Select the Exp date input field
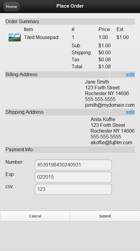This screenshot has width=140, height=251. click(x=73, y=177)
